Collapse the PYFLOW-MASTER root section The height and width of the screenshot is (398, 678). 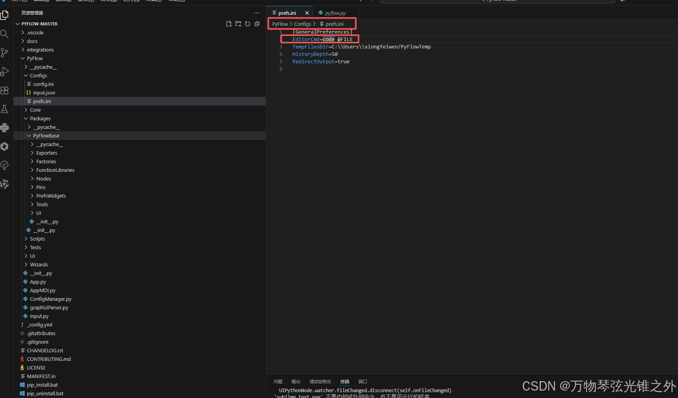click(39, 24)
